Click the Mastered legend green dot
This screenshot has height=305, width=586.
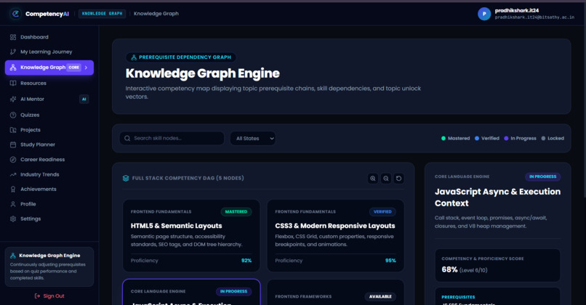pyautogui.click(x=443, y=139)
